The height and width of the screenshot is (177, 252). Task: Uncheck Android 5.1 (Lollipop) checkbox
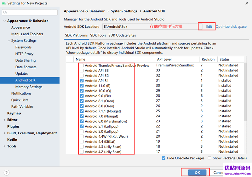coord(82,126)
